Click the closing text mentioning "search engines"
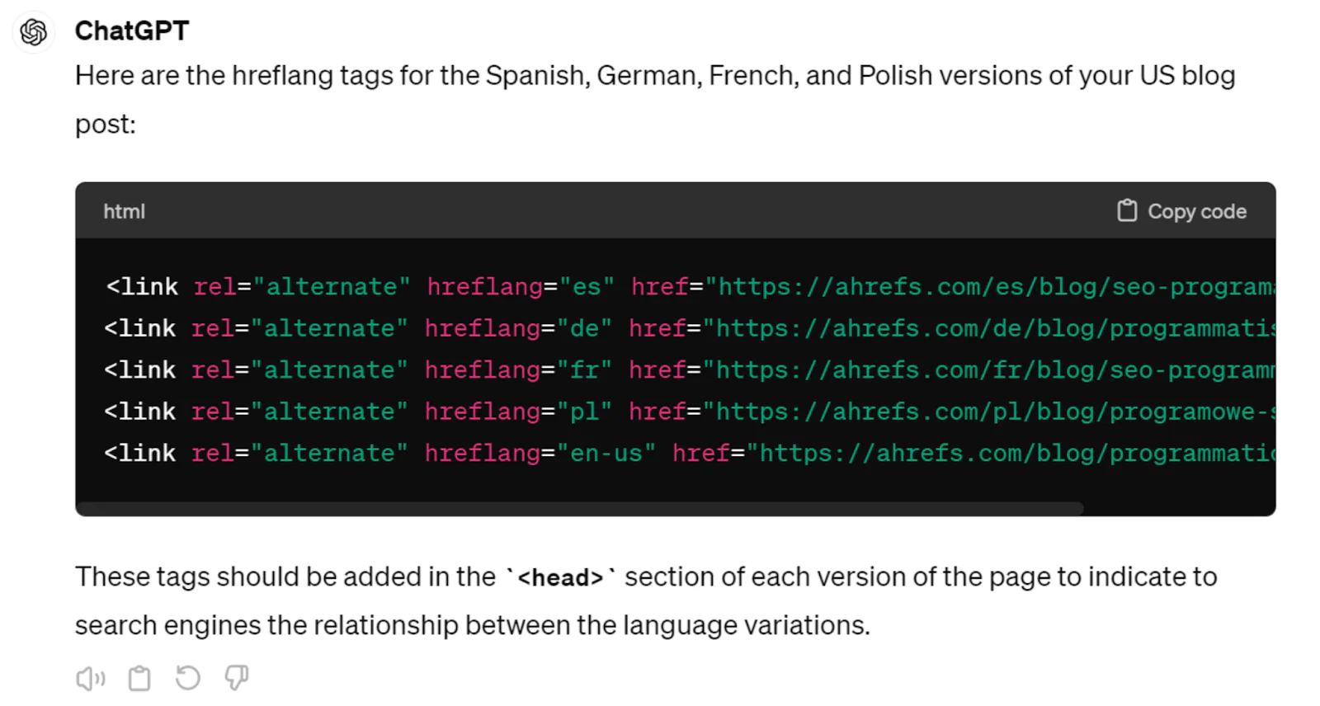Image resolution: width=1320 pixels, height=706 pixels. [472, 625]
